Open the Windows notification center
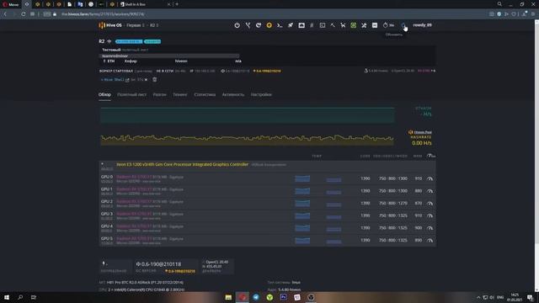Viewport: 539px width, 303px height. tap(530, 297)
